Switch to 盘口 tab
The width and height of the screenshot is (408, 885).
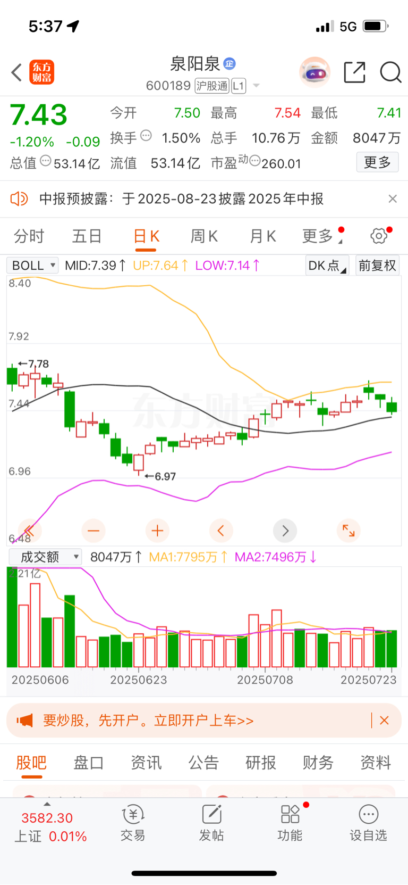(x=89, y=763)
